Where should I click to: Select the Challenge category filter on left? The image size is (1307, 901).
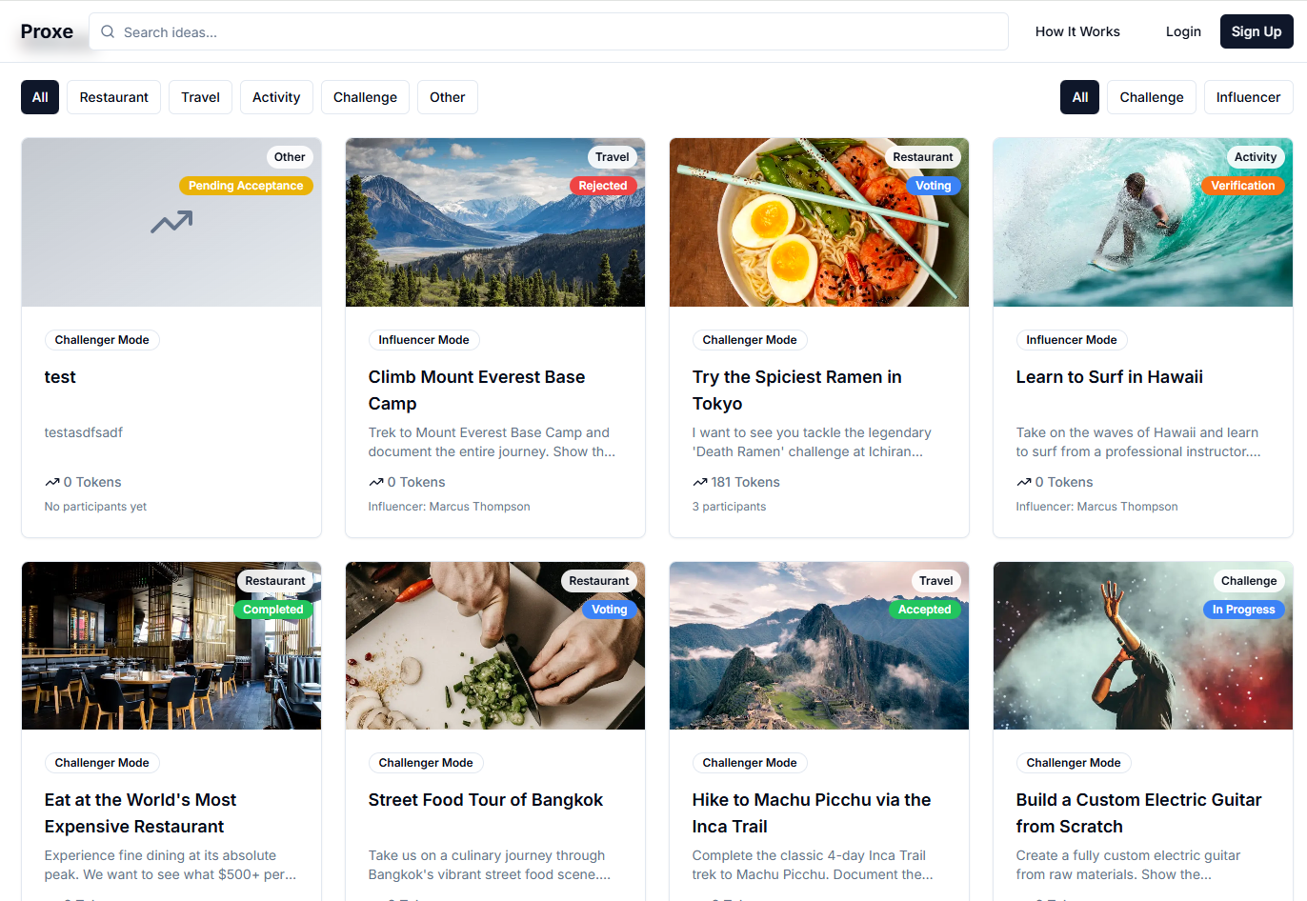point(365,97)
